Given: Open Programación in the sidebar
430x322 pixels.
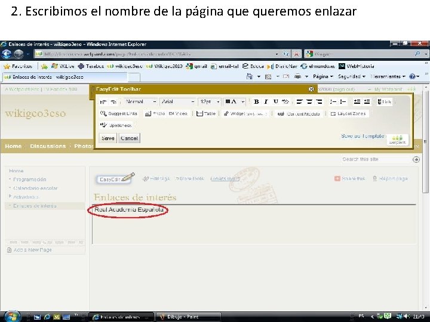Looking at the screenshot, I should pos(30,179).
